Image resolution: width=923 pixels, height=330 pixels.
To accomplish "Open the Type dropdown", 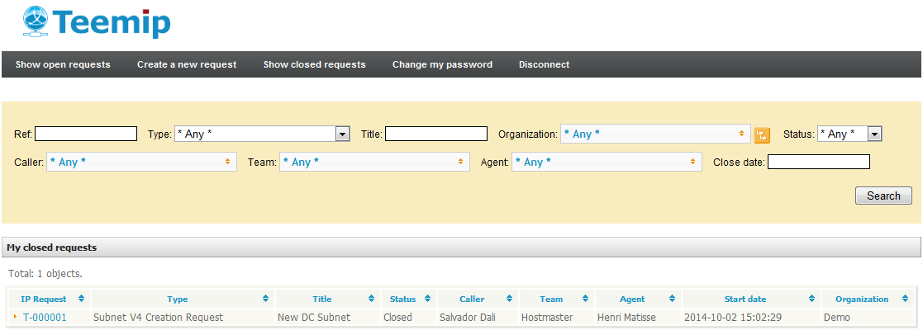I will coord(342,134).
